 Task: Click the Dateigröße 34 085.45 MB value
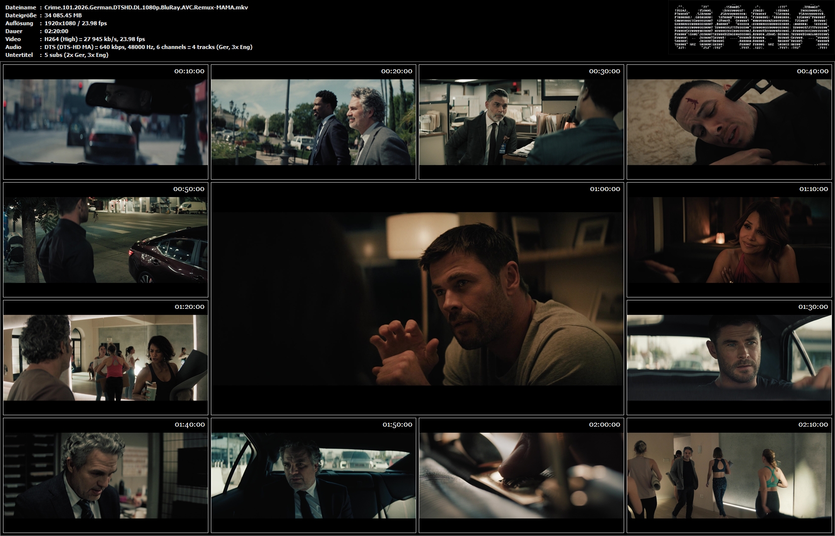point(63,15)
